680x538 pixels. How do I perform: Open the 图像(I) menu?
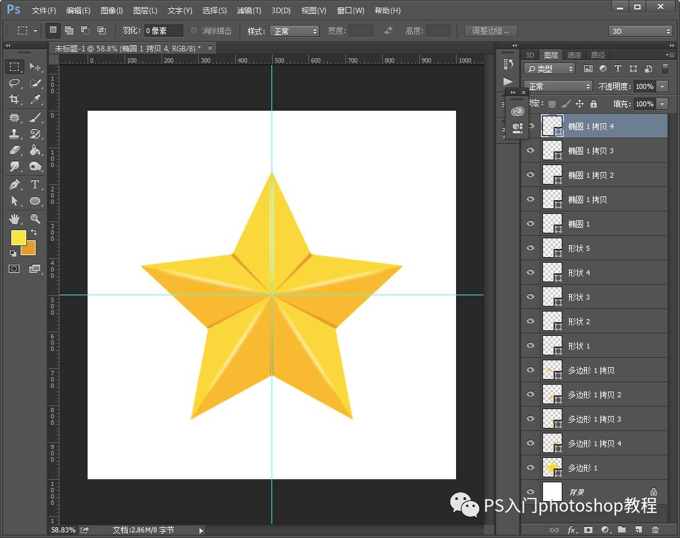(112, 11)
